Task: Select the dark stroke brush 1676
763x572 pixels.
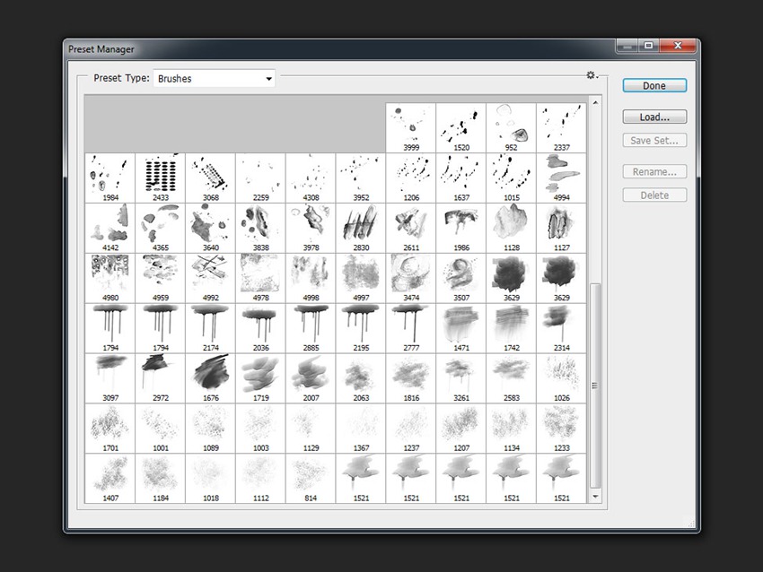Action: [x=210, y=377]
